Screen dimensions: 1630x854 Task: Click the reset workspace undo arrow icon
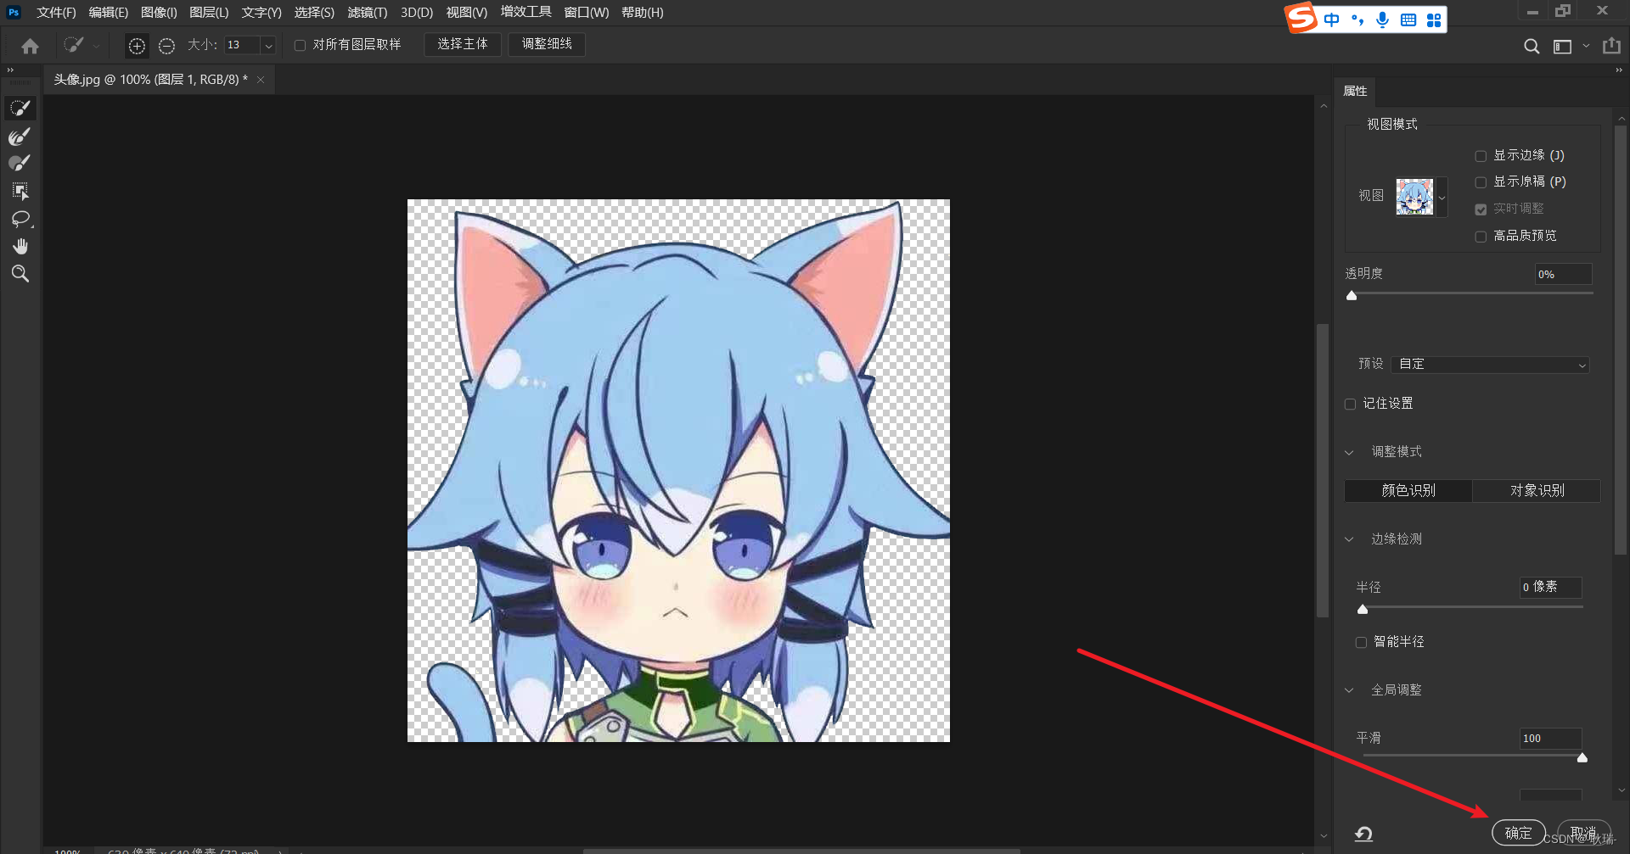tap(1363, 834)
